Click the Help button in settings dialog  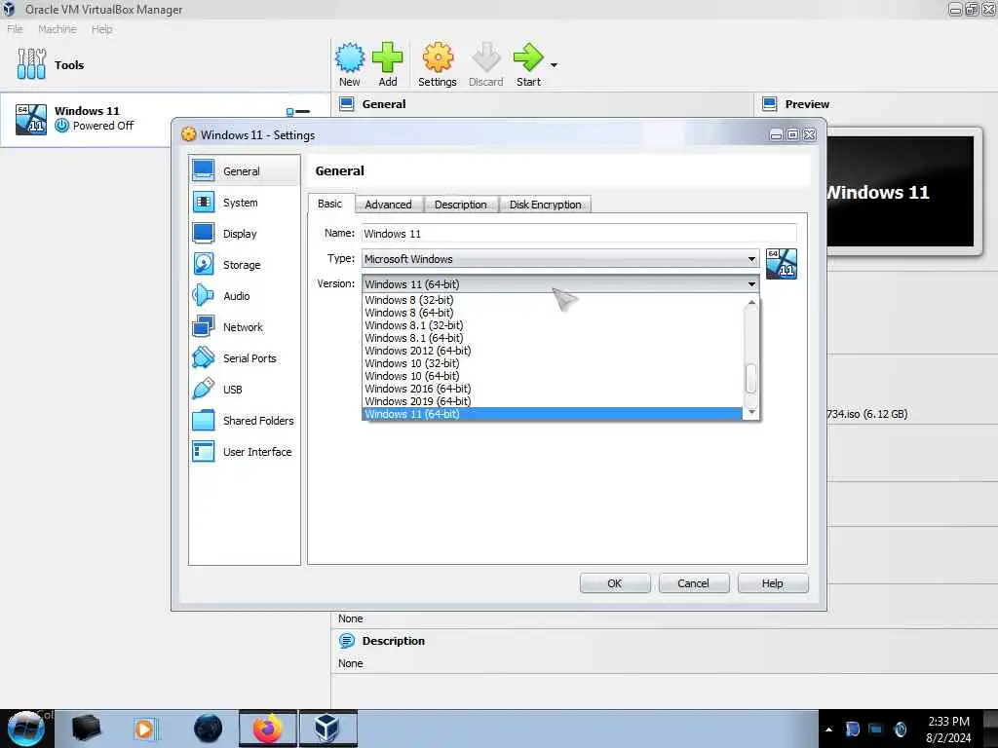pos(773,583)
